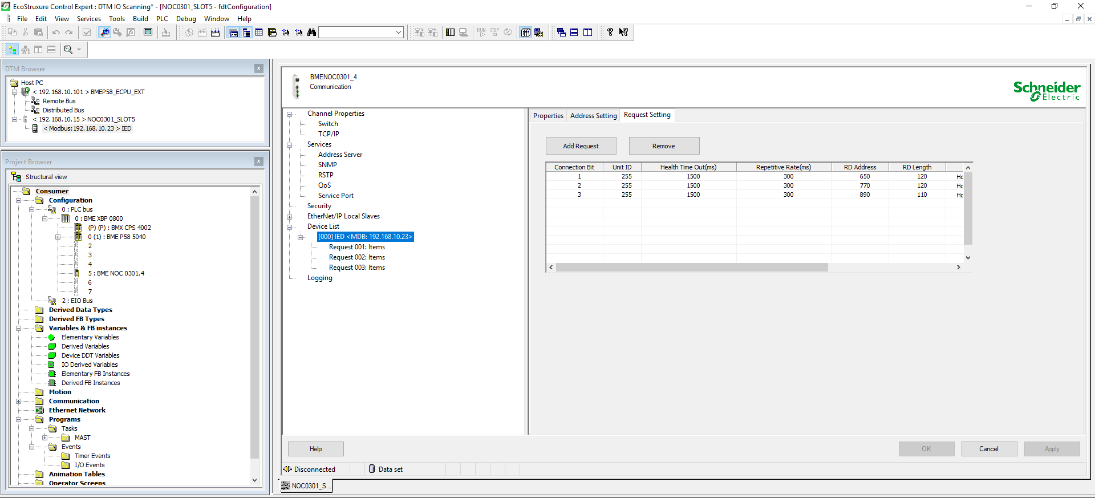Select Request 002: Items in device tree

(357, 257)
